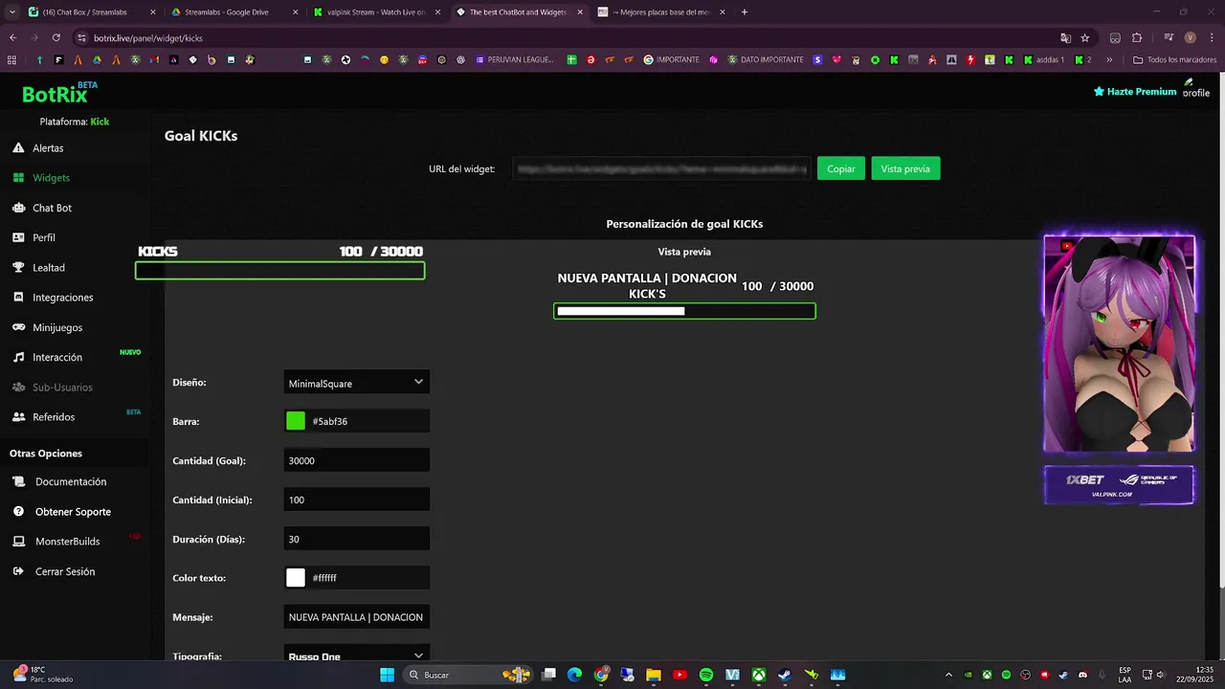This screenshot has height=689, width=1225.
Task: Click the Referidos people icon
Action: click(x=18, y=417)
